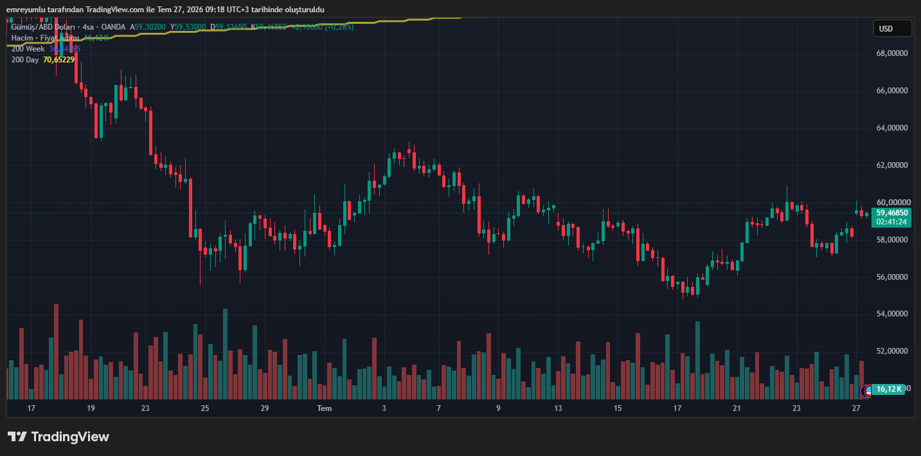Click the 19 date label on time axis
This screenshot has height=456, width=921.
tap(91, 408)
